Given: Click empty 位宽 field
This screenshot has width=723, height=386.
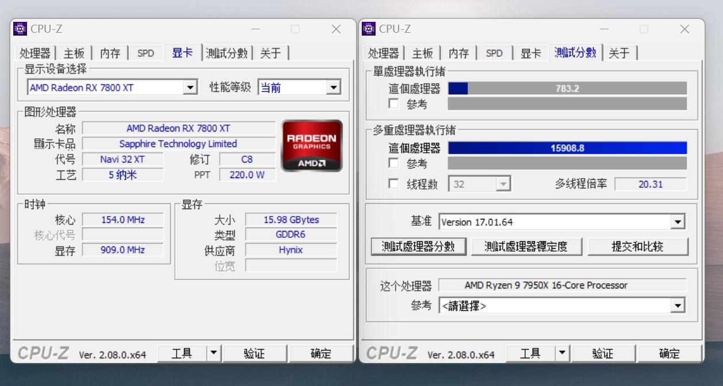Looking at the screenshot, I should point(291,265).
